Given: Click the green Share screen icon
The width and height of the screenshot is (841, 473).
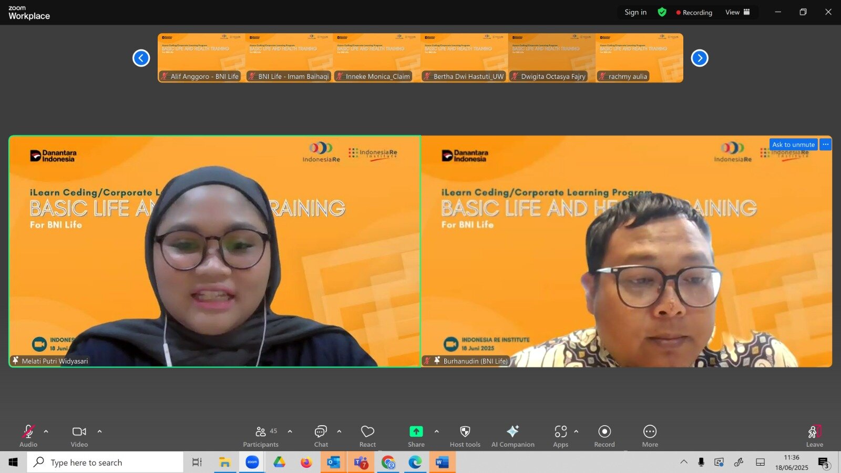Looking at the screenshot, I should click(416, 431).
